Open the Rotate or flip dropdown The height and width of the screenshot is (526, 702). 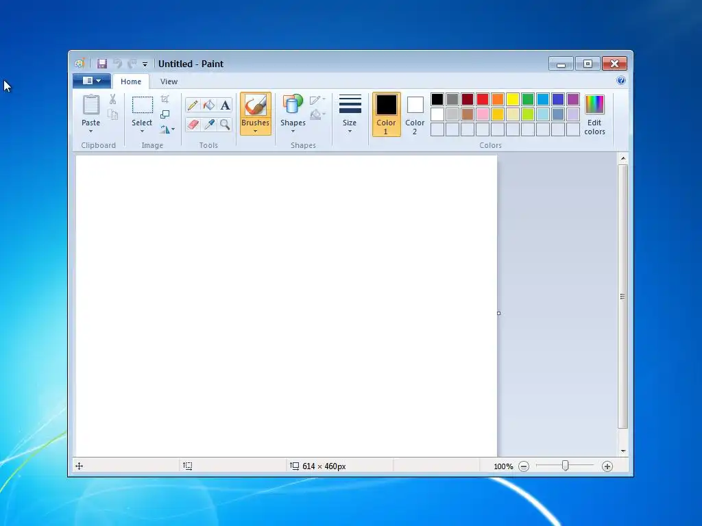167,129
